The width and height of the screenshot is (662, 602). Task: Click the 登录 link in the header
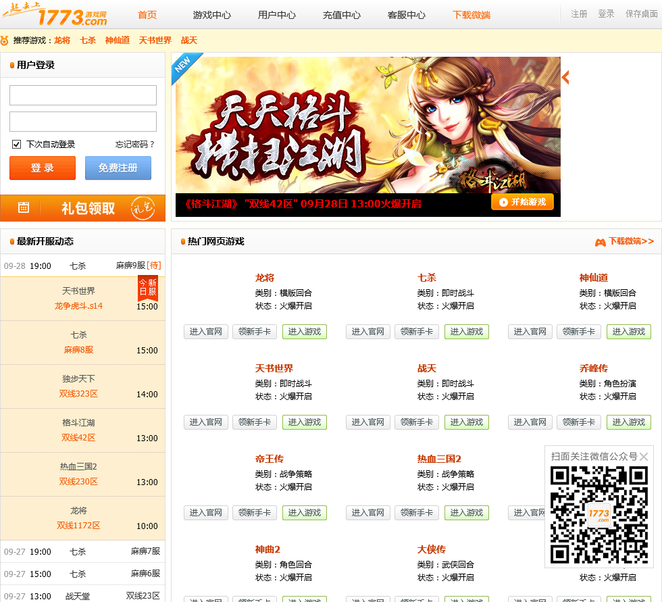(606, 14)
